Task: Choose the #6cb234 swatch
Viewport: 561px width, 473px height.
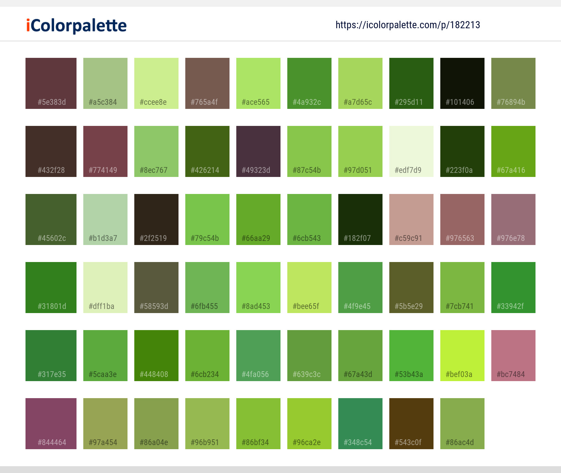Action: [x=207, y=356]
